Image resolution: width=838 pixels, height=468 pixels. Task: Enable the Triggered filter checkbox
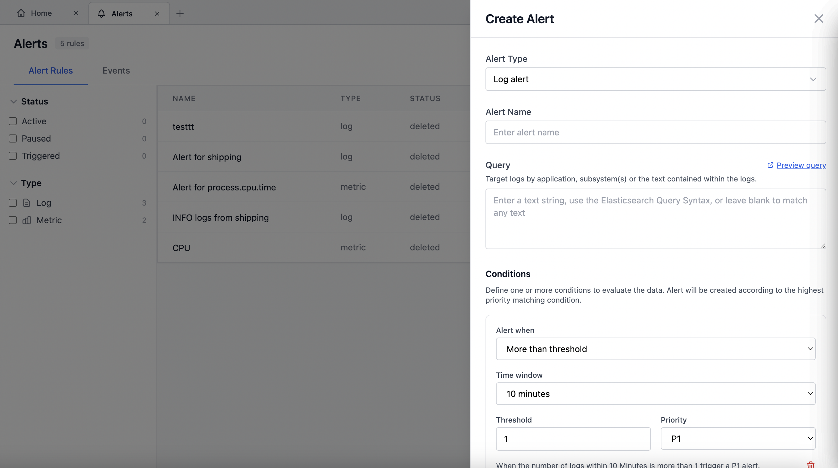click(x=13, y=156)
